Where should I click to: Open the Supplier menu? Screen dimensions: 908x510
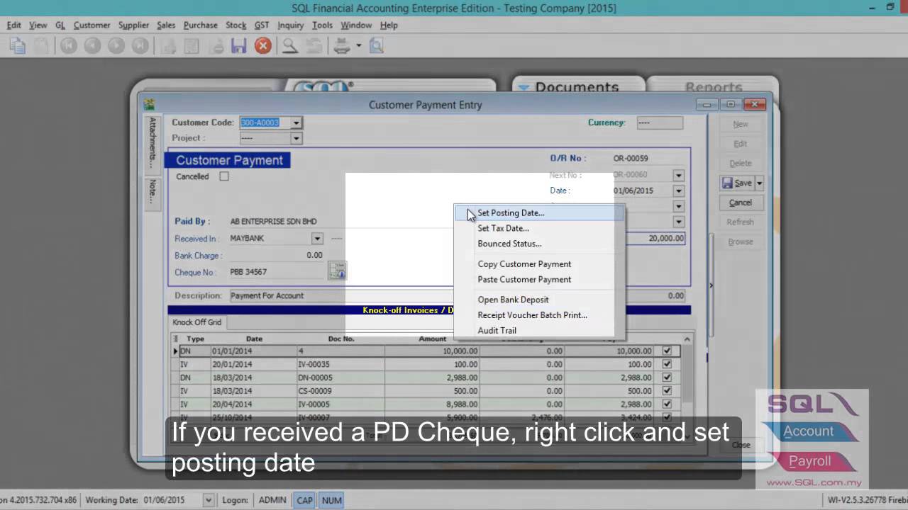(133, 25)
